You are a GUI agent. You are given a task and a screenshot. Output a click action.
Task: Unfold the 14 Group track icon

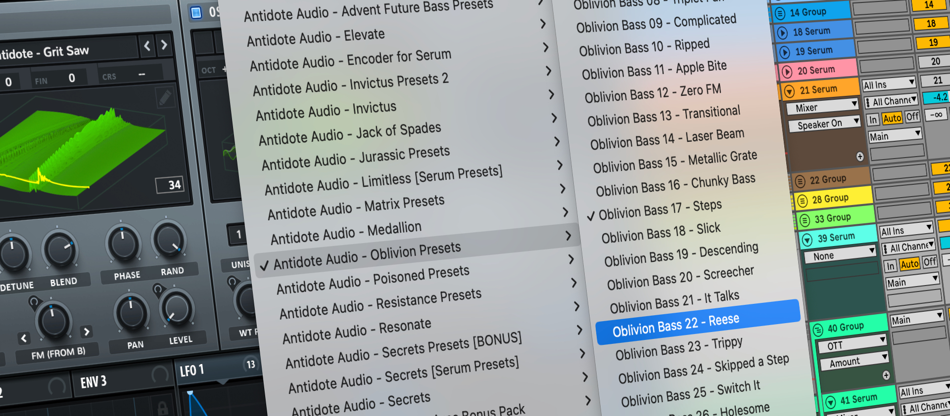780,13
